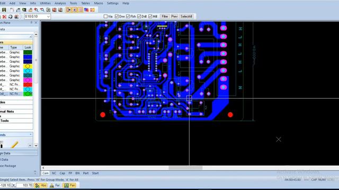Click the orange layer redraw icon
339x190 pixels.
[54, 10]
